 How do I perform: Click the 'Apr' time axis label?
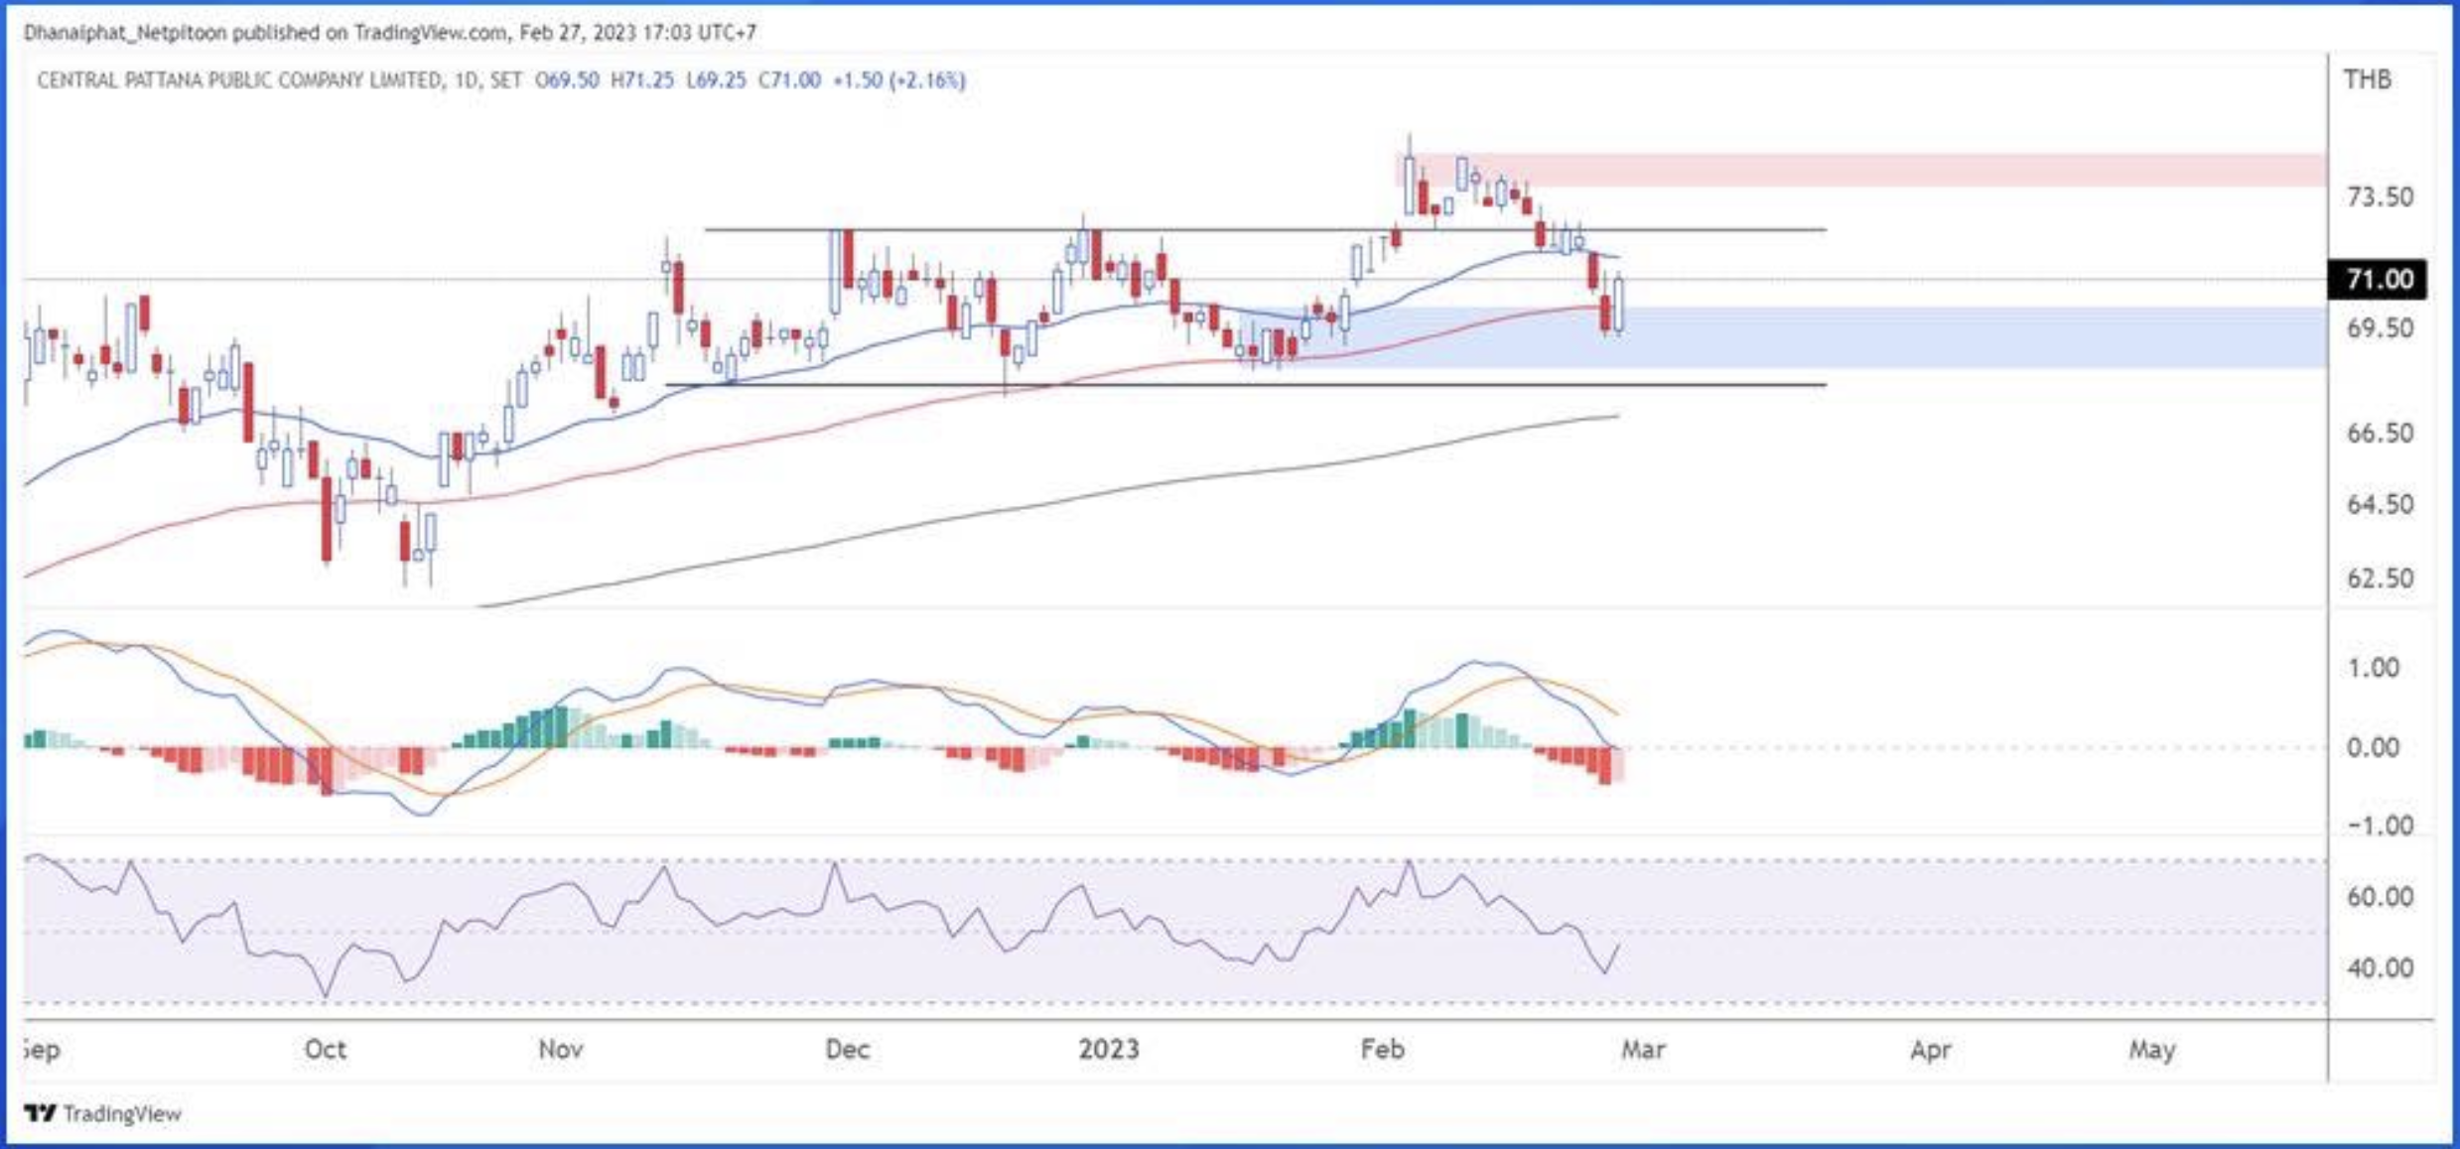[1931, 1049]
